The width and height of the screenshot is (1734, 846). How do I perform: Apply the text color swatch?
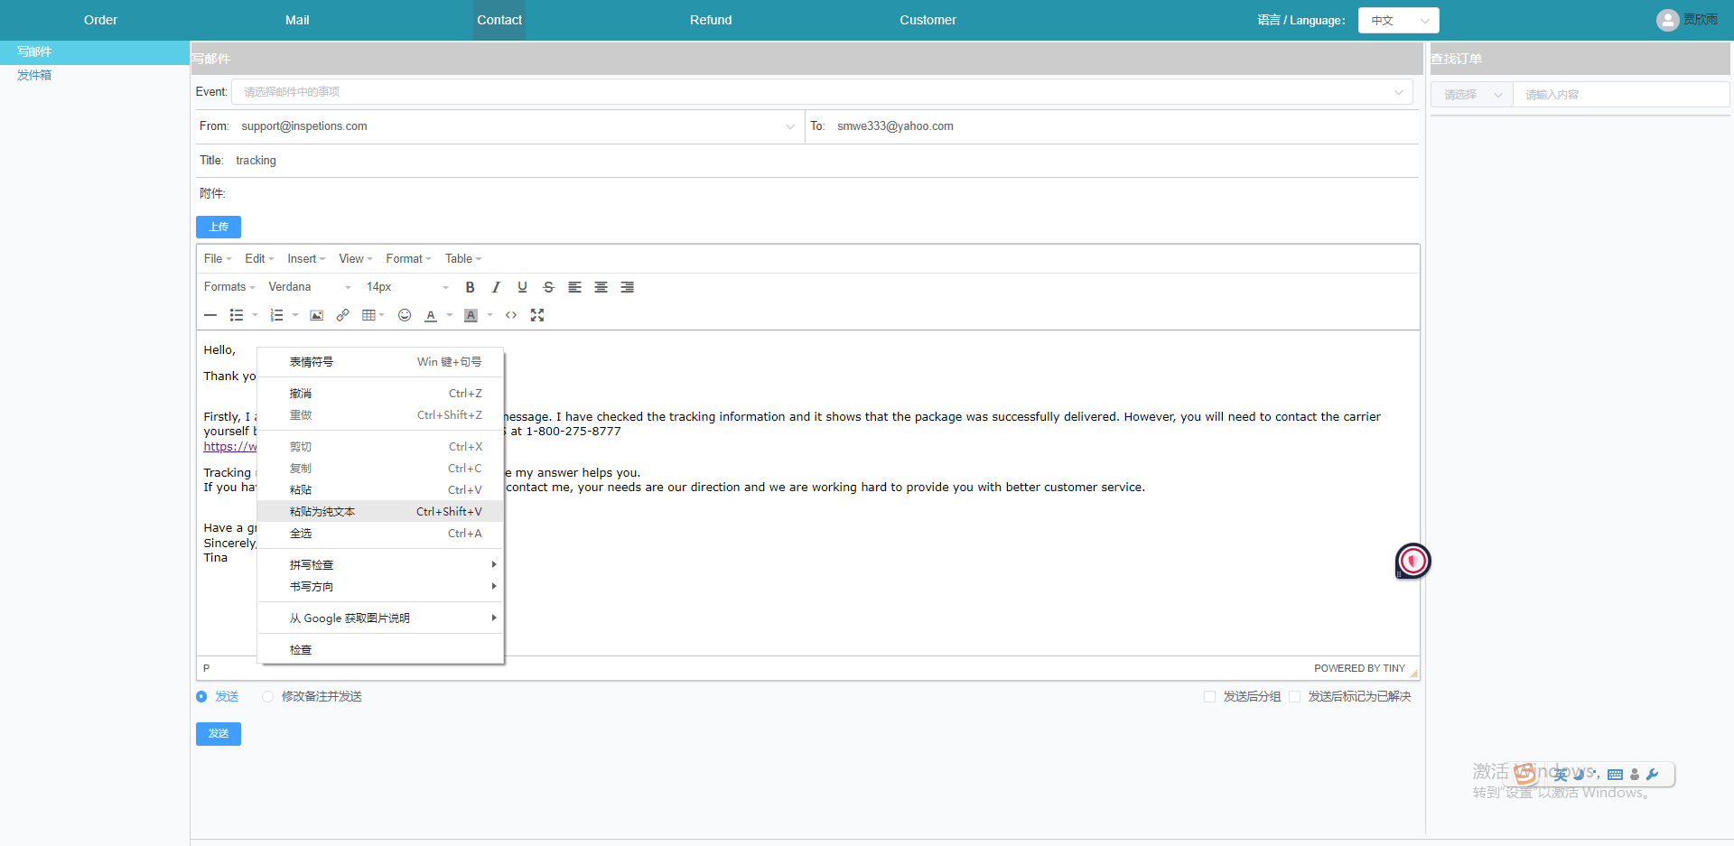click(x=431, y=315)
